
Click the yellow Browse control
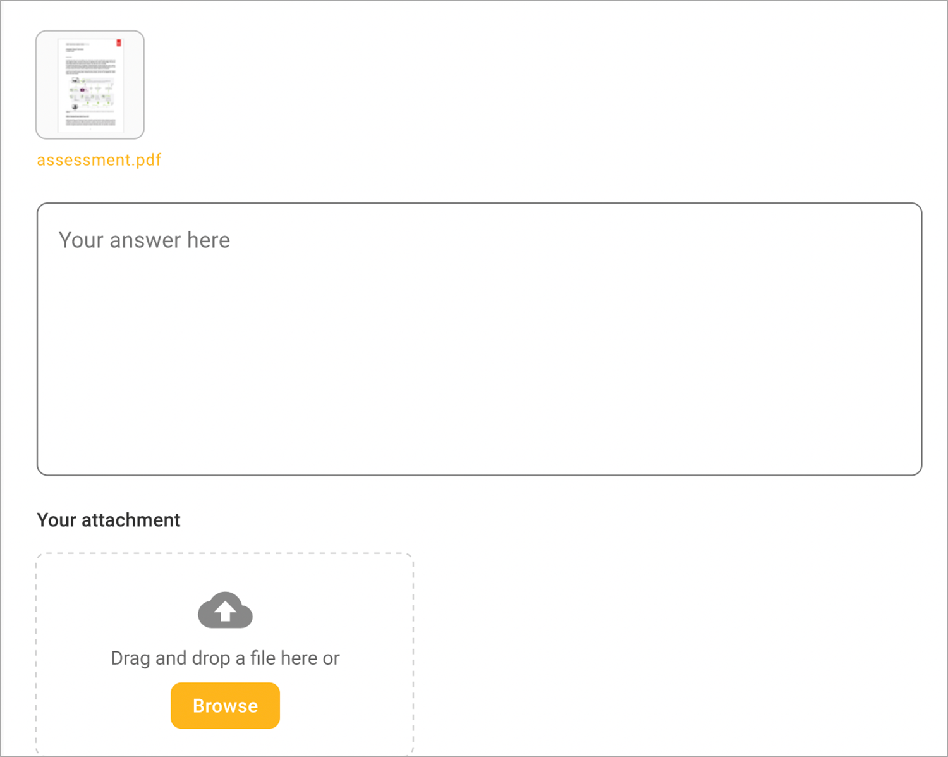(x=225, y=705)
